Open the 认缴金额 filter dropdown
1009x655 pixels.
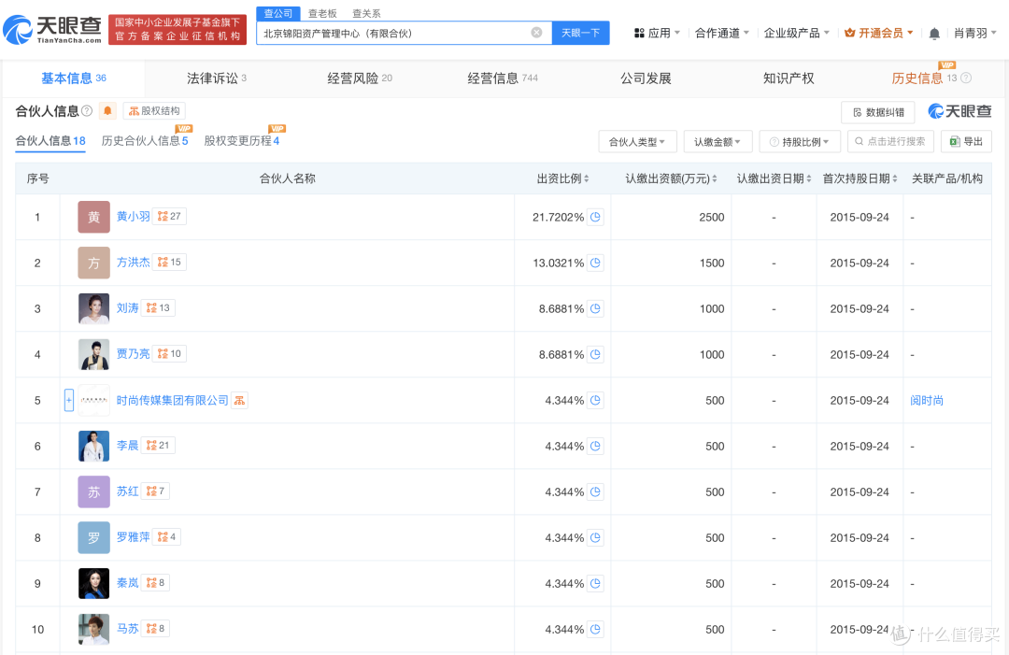point(718,141)
